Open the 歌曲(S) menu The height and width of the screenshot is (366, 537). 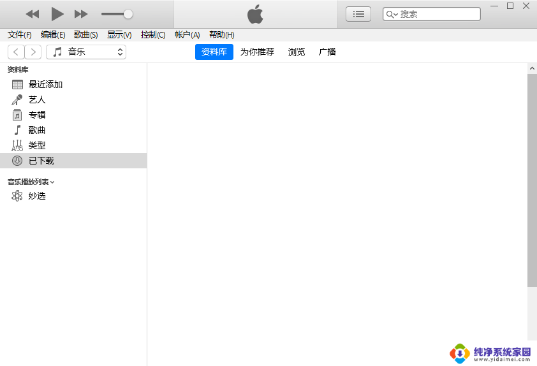coord(86,34)
